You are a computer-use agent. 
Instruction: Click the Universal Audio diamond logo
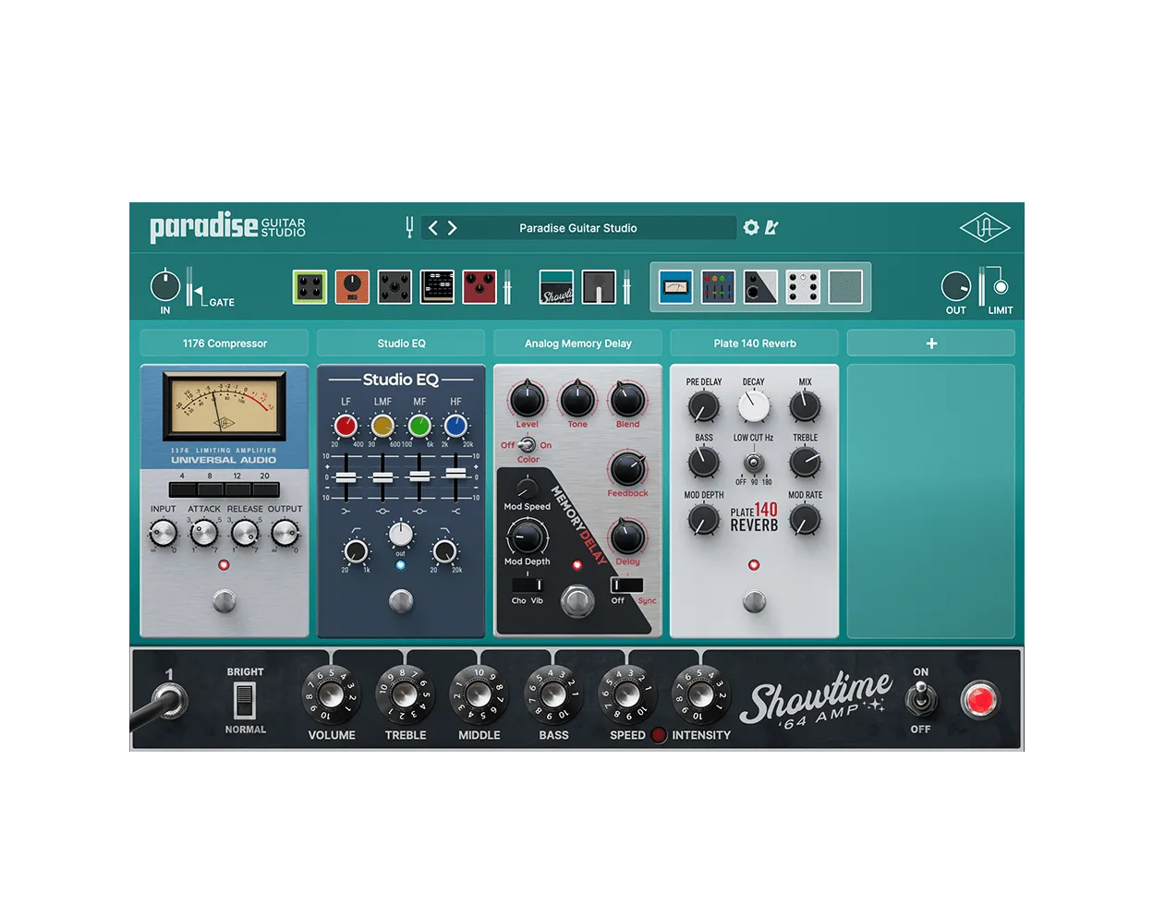pos(985,227)
